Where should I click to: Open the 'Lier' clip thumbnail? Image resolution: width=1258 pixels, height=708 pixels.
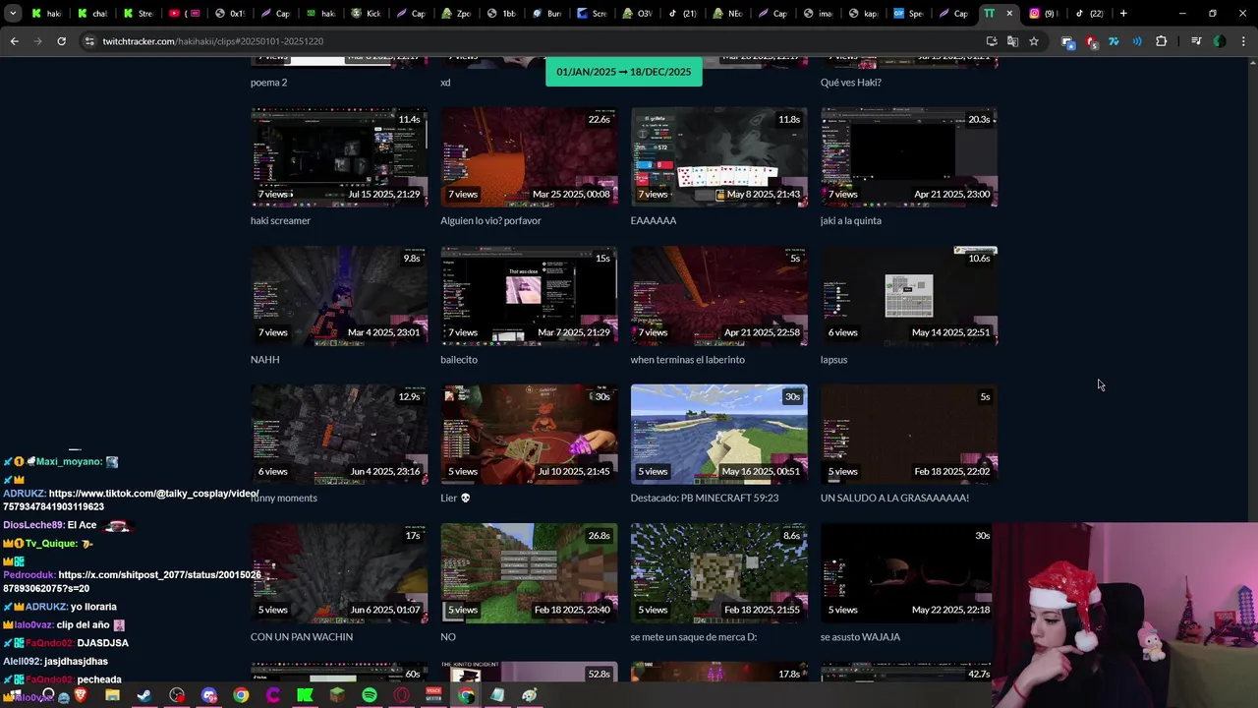[x=529, y=435]
